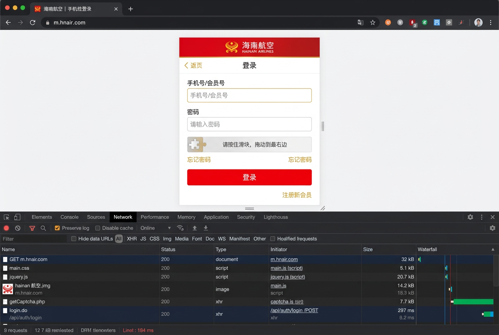Switch to the Elements tab
The width and height of the screenshot is (499, 335).
tap(42, 217)
